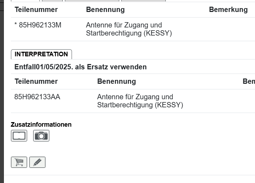Switch to the INTERPRETATION tab
Screen dimensions: 255x183
point(41,54)
